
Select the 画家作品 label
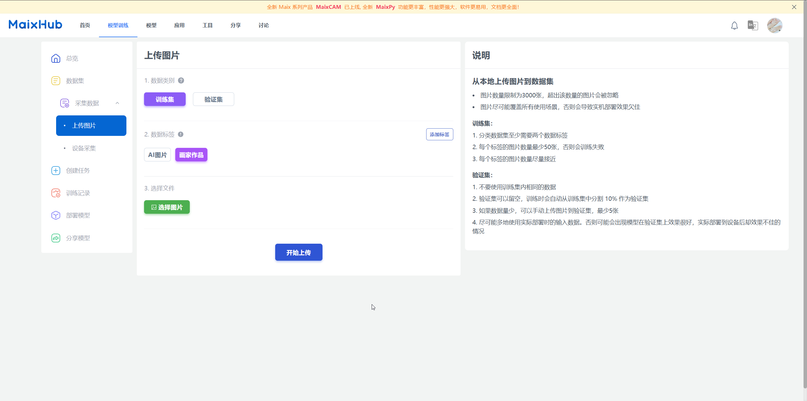click(x=191, y=155)
